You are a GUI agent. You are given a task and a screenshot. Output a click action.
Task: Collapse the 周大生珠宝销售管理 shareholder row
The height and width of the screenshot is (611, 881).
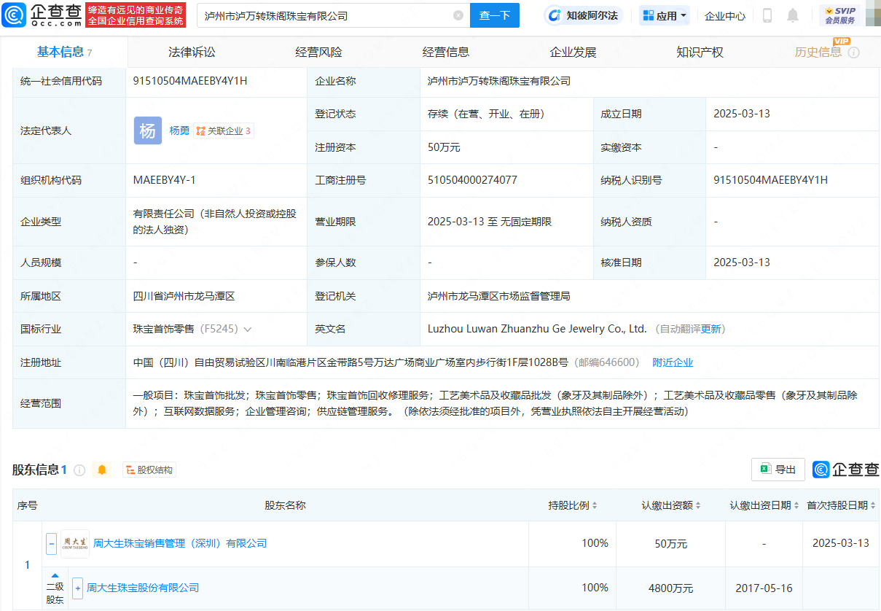point(52,544)
